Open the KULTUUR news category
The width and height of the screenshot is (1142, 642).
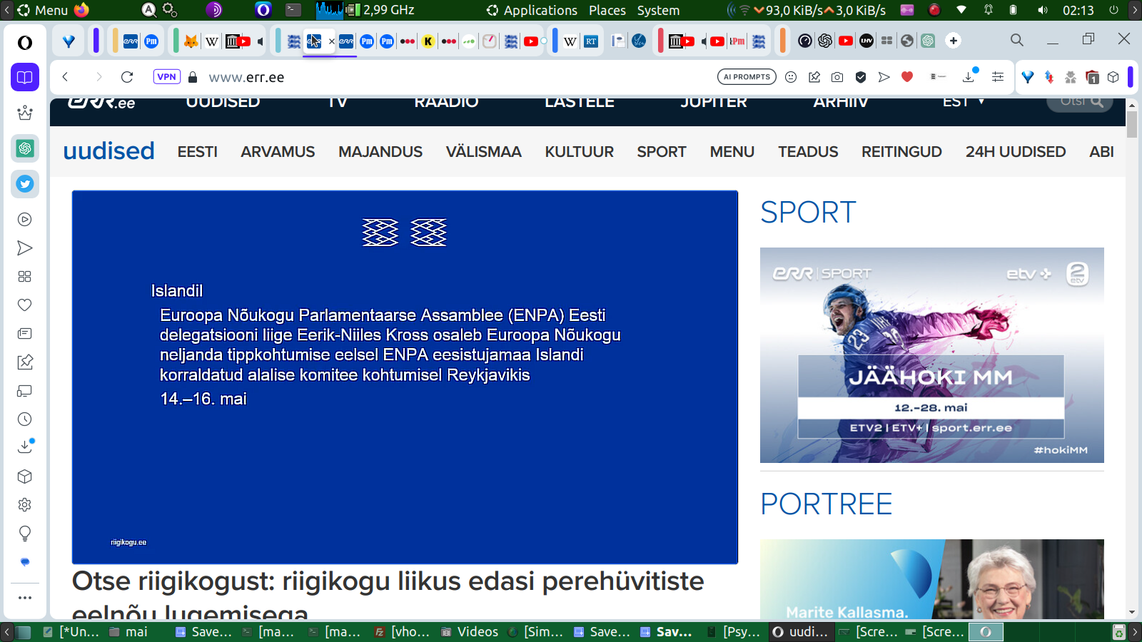tap(579, 152)
